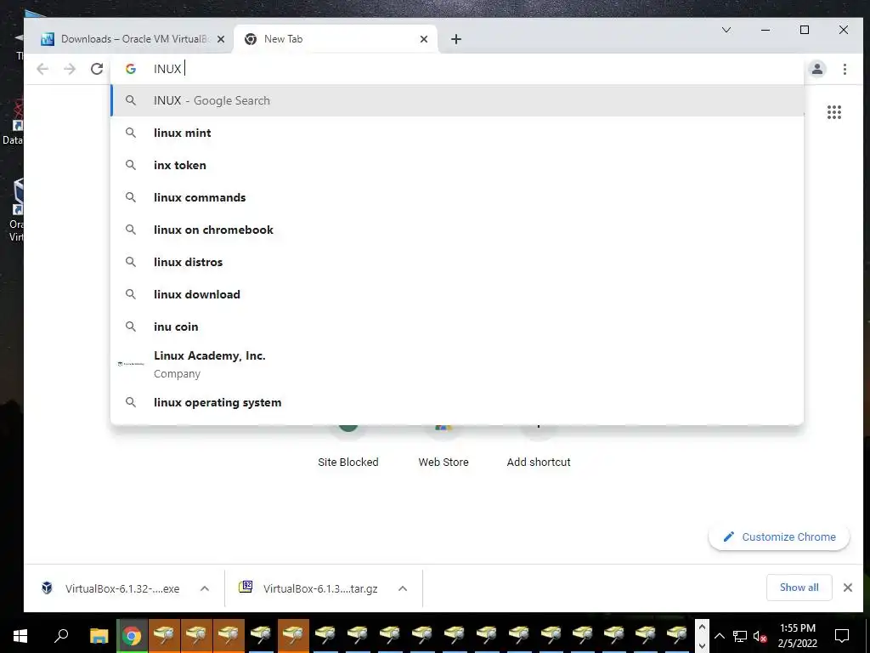Expand options for VirtualBox tar.gz download
The width and height of the screenshot is (870, 653).
tap(403, 588)
